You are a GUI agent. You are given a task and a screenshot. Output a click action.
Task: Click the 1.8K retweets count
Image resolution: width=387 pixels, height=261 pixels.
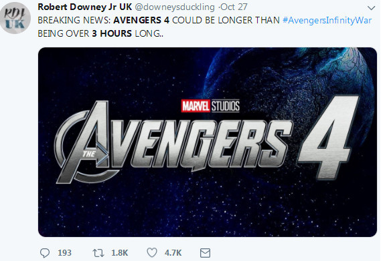(x=120, y=253)
